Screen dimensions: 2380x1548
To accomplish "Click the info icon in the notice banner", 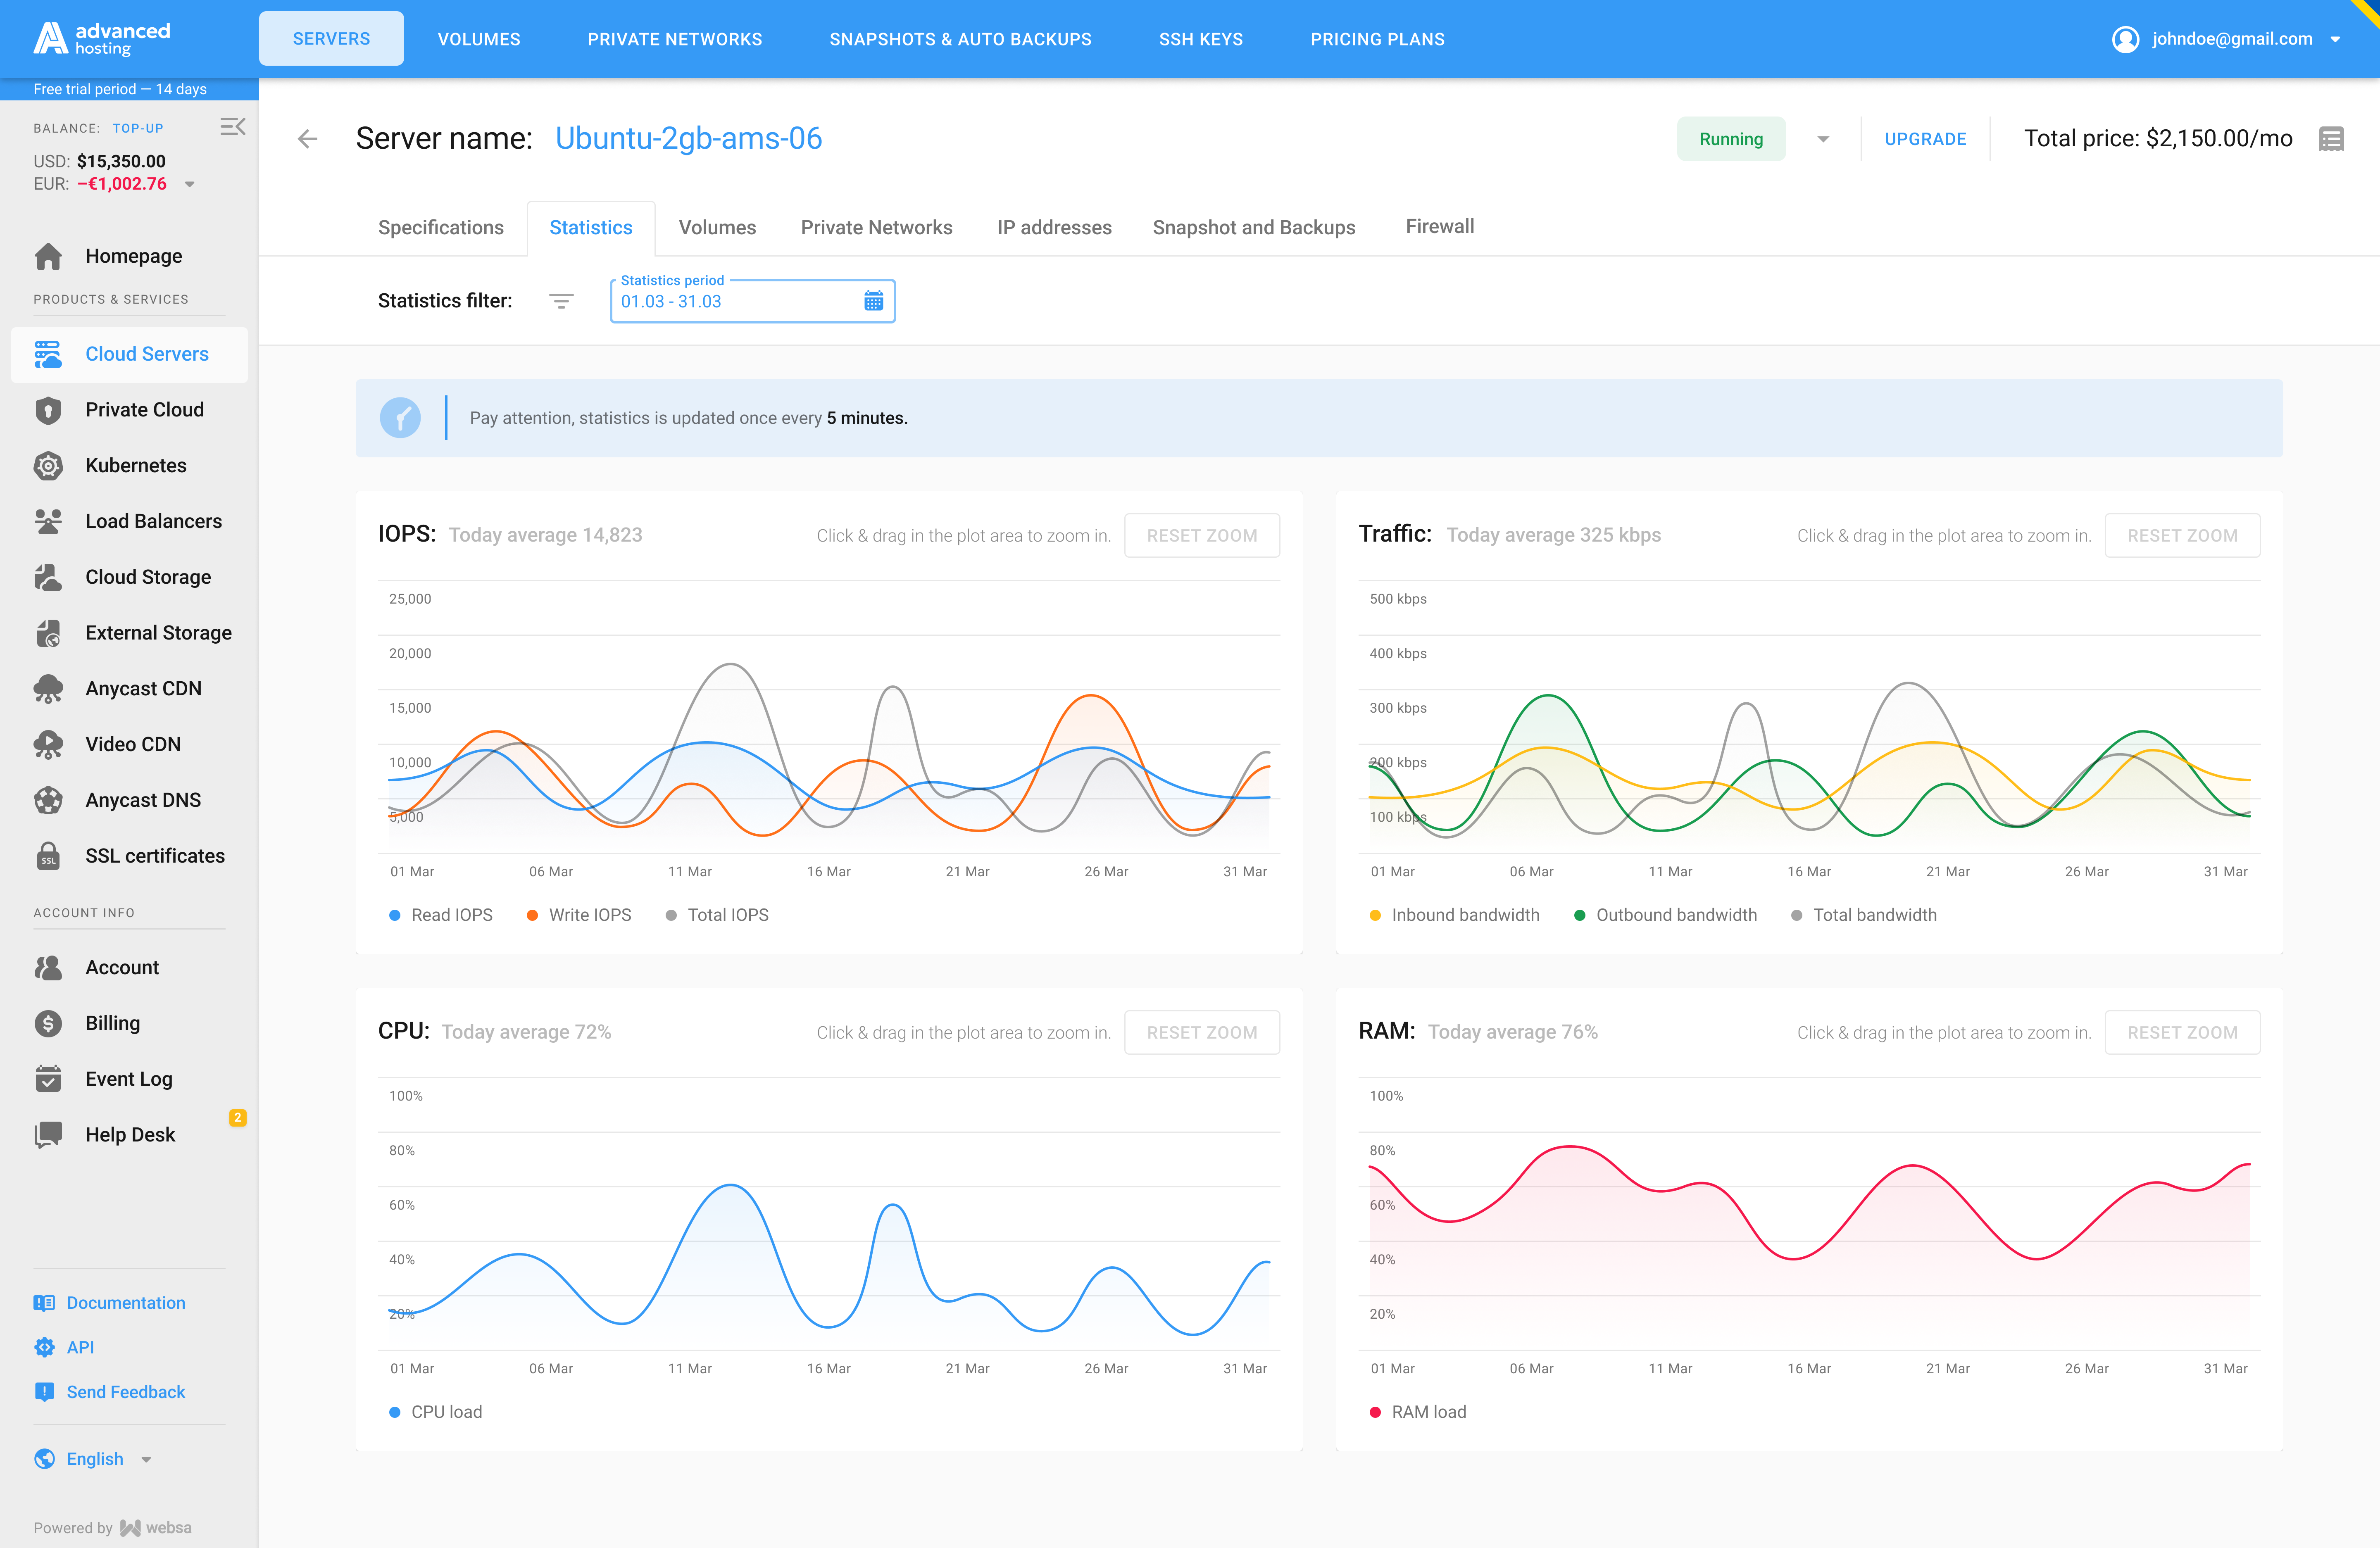I will pyautogui.click(x=400, y=418).
